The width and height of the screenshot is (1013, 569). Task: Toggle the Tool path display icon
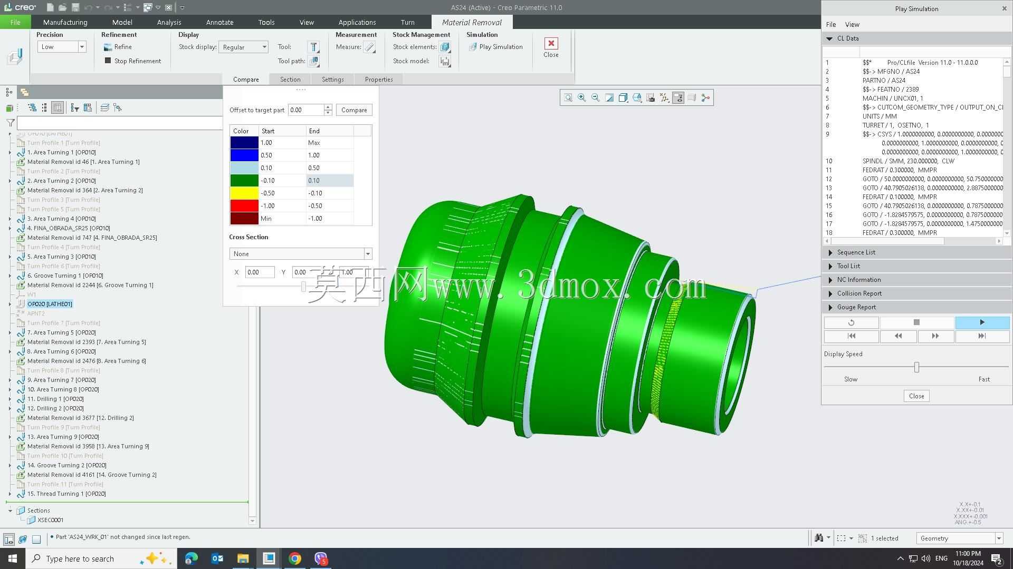point(313,61)
